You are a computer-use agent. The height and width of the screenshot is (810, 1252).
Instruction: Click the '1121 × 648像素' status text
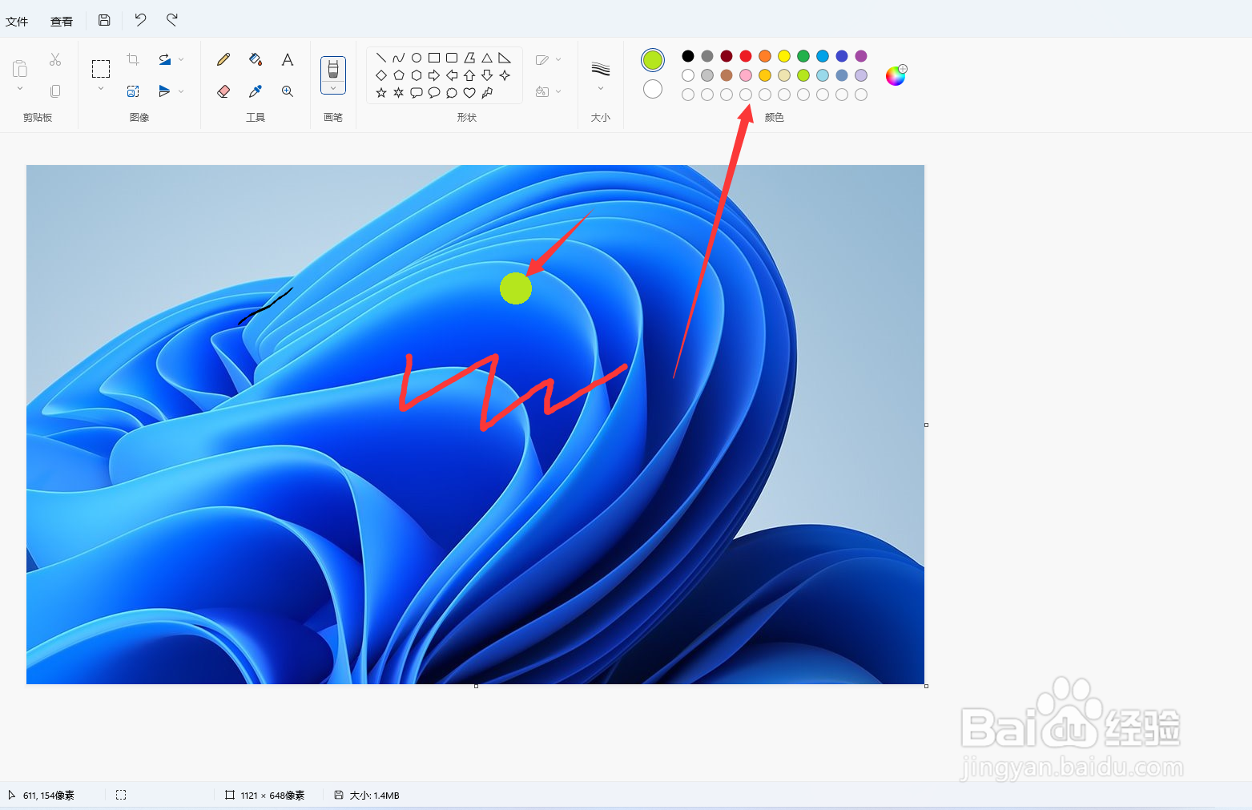[x=272, y=796]
